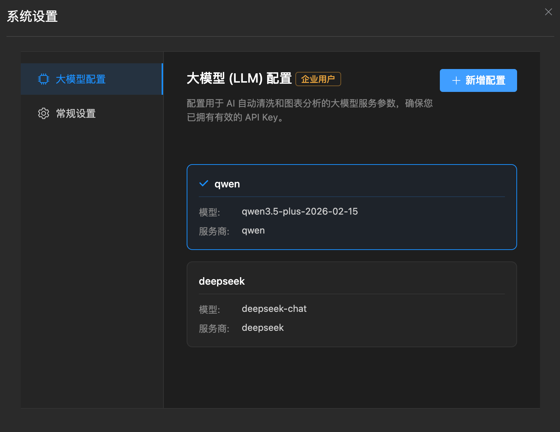Switch to 常规设置 sidebar tab
Viewport: 560px width, 432px height.
[92, 113]
